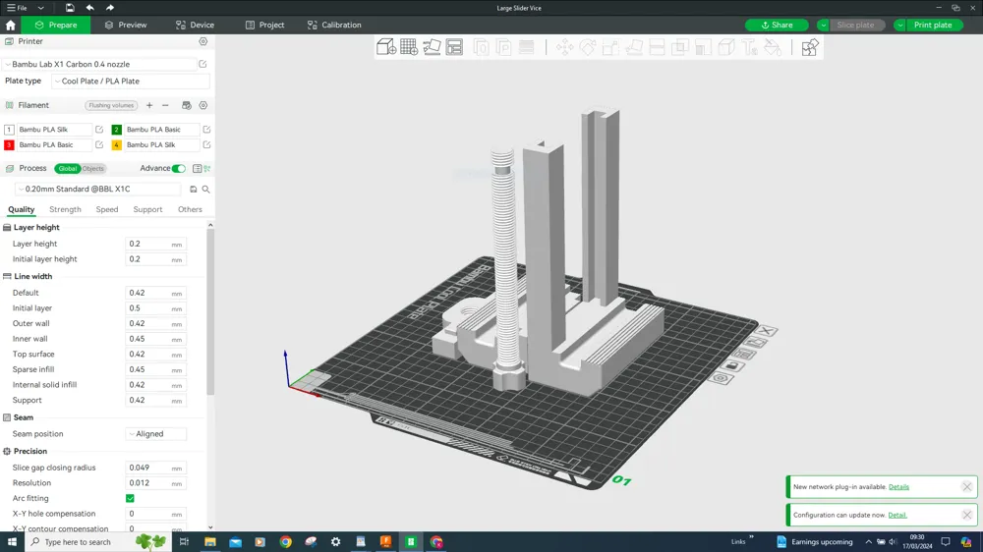
Task: Select the red filament 3 color swatch
Action: pos(9,145)
